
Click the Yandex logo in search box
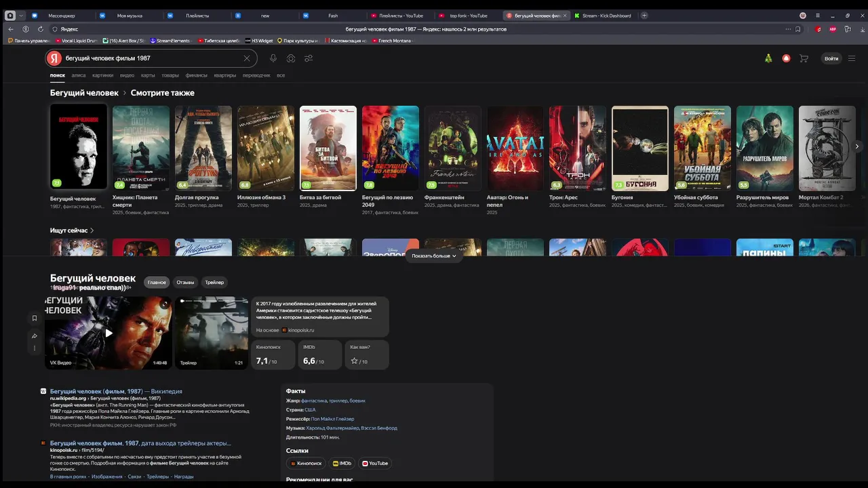pos(54,58)
